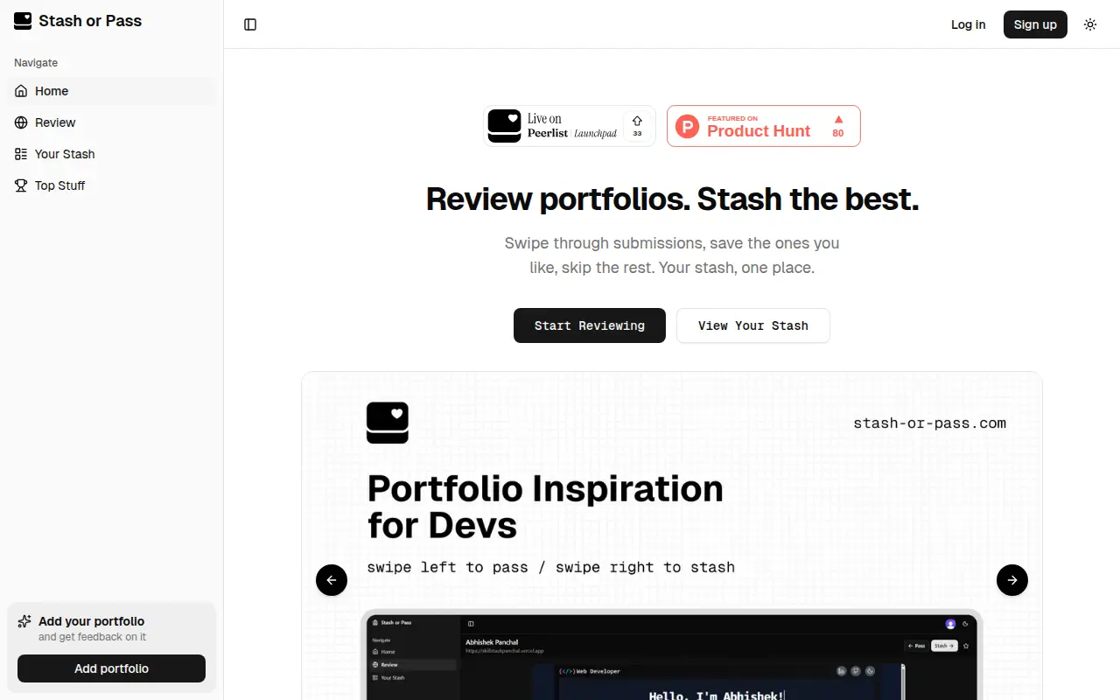This screenshot has width=1120, height=700.
Task: Open the Featured on Product Hunt badge
Action: click(764, 126)
